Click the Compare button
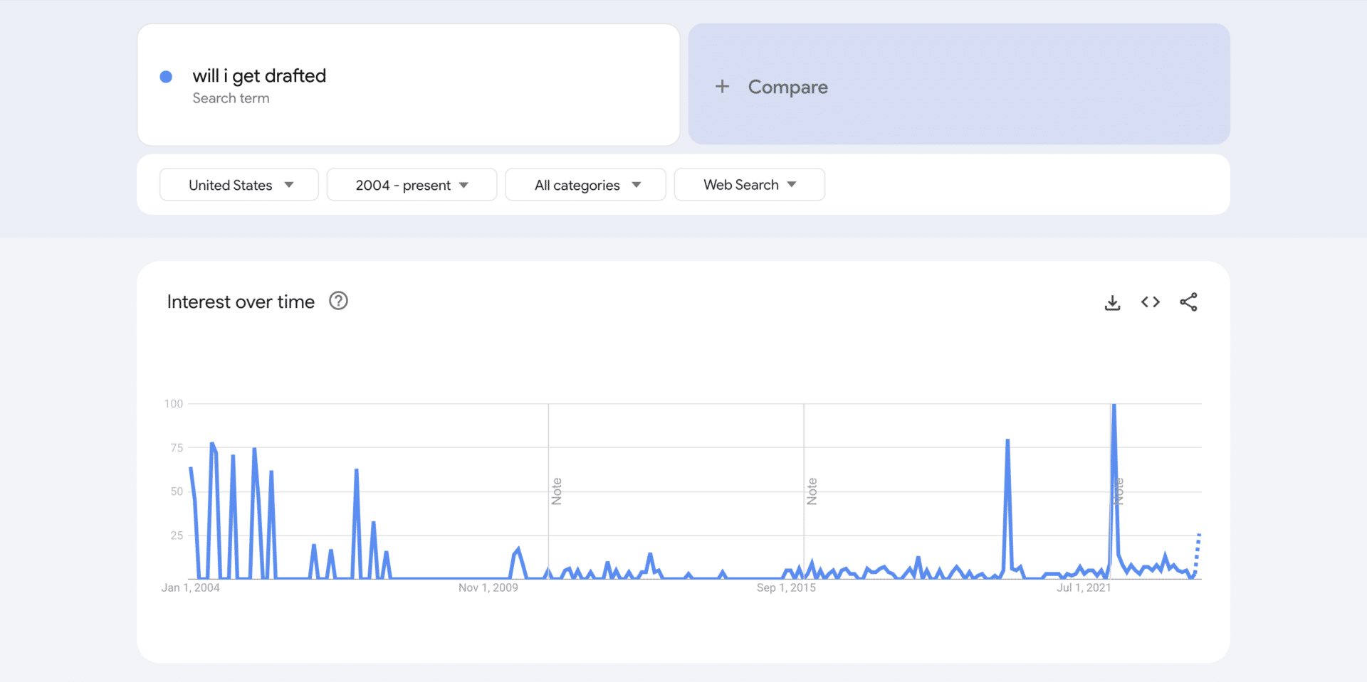This screenshot has width=1367, height=682. coord(787,86)
